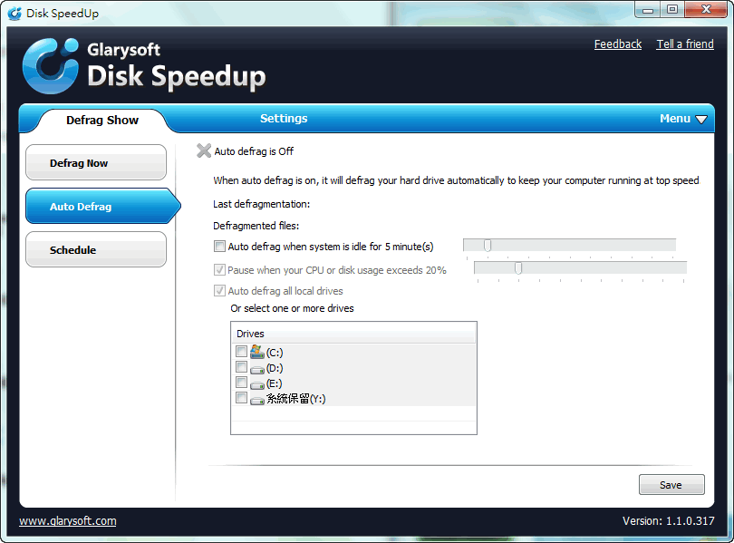The width and height of the screenshot is (734, 543).
Task: Open the Schedule section
Action: pos(96,249)
